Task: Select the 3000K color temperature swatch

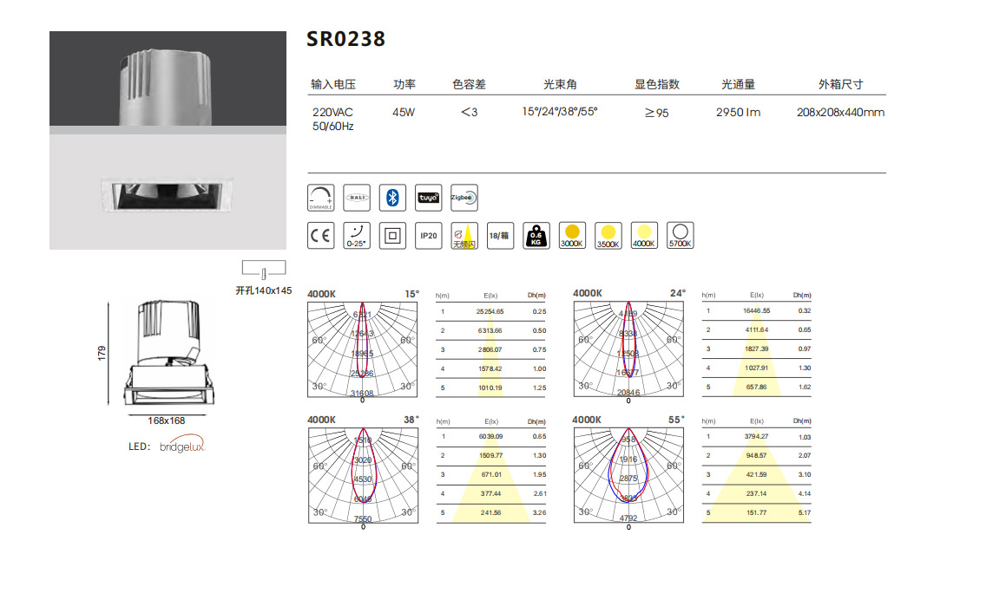Action: pyautogui.click(x=572, y=235)
